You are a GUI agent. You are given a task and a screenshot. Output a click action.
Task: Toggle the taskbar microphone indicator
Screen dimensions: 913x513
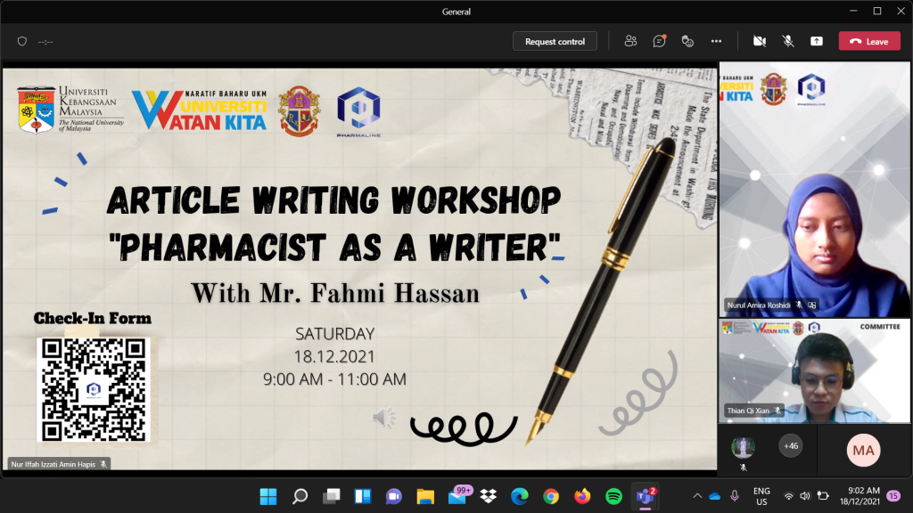(735, 496)
